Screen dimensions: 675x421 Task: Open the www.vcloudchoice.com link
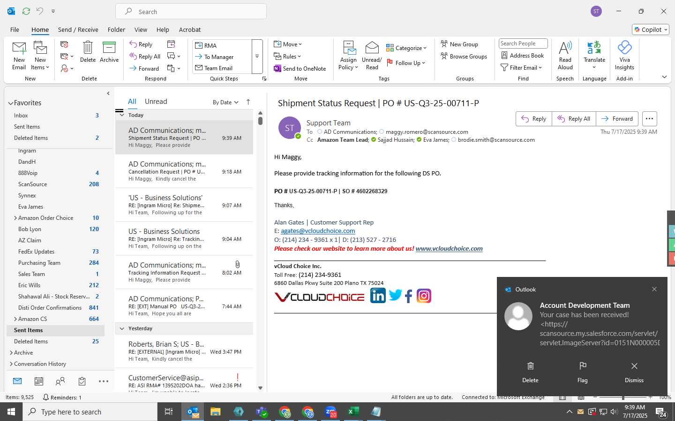(449, 249)
